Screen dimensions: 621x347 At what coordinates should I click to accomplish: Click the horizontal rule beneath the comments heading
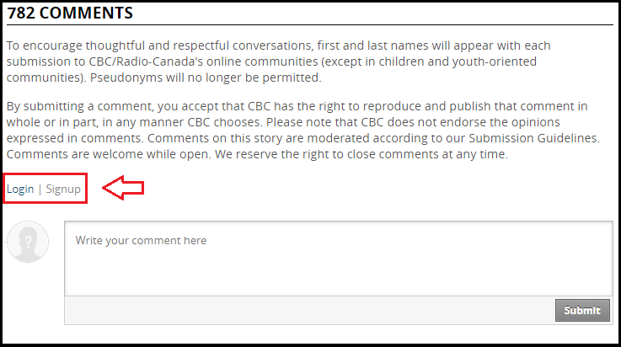tap(310, 25)
